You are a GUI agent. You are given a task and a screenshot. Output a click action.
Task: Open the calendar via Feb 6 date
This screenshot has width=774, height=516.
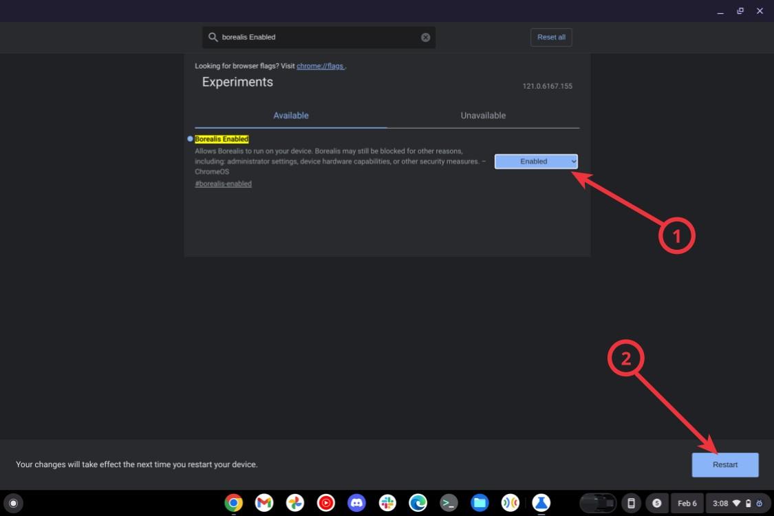[687, 503]
